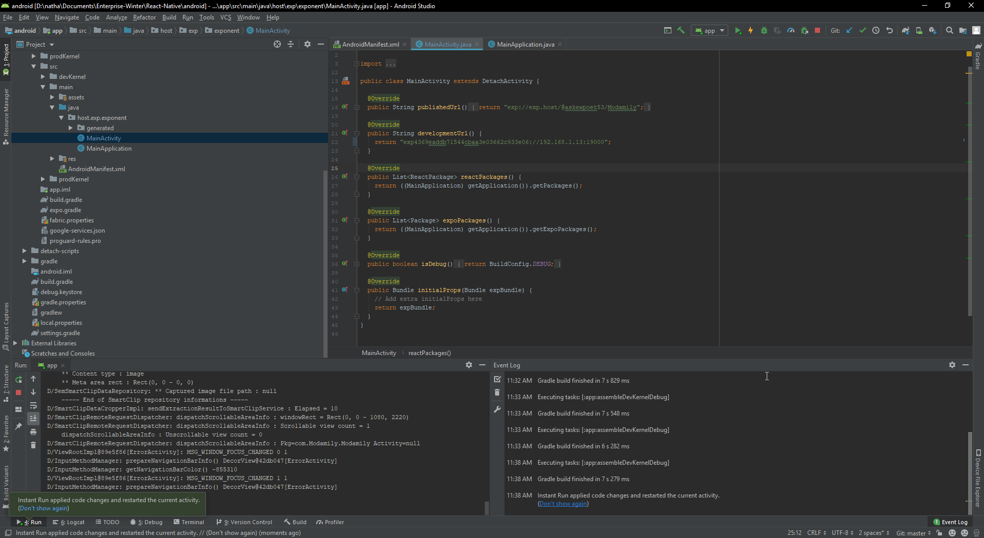Click Don't show again in balloon notification
Screen dimensions: 984x538
44,508
